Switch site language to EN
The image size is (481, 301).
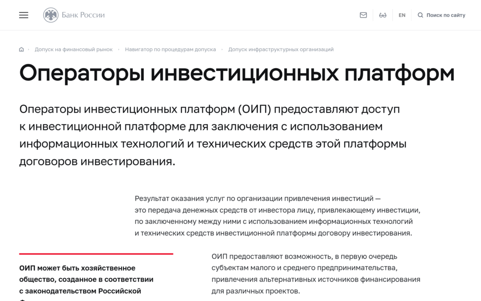point(402,15)
